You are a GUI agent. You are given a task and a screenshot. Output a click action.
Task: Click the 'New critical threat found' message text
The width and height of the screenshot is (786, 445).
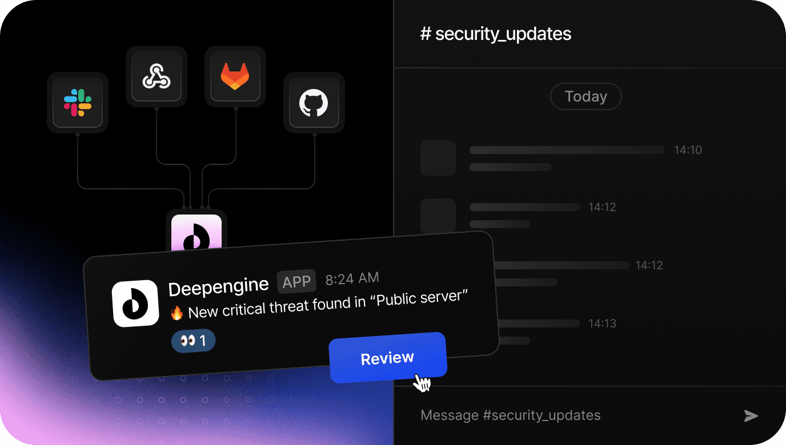click(328, 305)
